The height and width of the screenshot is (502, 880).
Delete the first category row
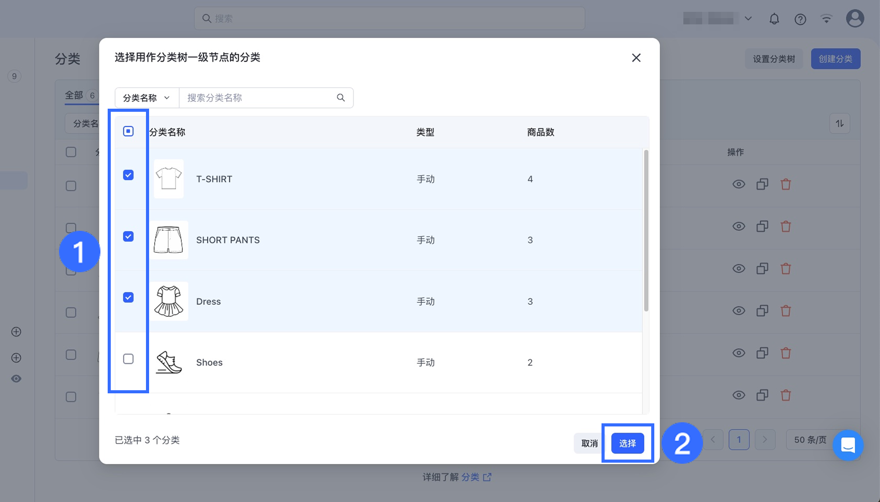[786, 184]
